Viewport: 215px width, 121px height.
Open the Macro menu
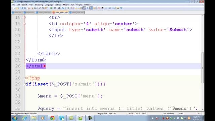tap(66, 5)
